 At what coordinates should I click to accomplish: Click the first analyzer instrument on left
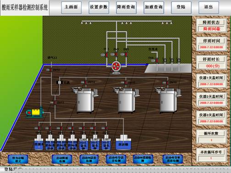(x=84, y=100)
